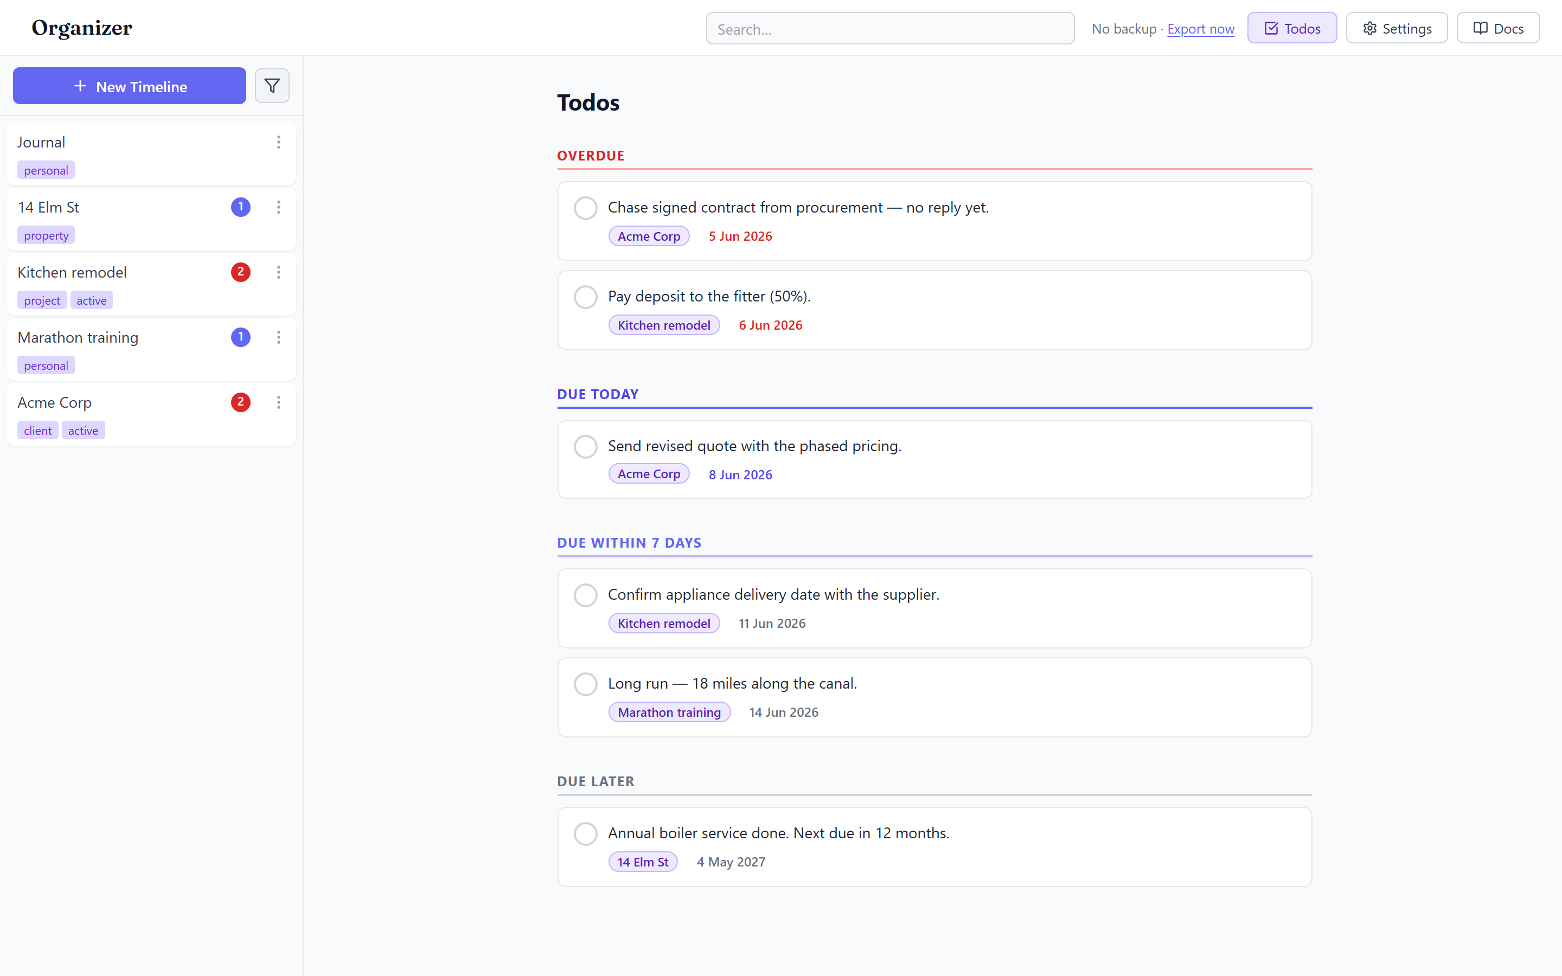The width and height of the screenshot is (1562, 976).
Task: Click the '8 Jun 2026' due date
Action: [x=740, y=475]
